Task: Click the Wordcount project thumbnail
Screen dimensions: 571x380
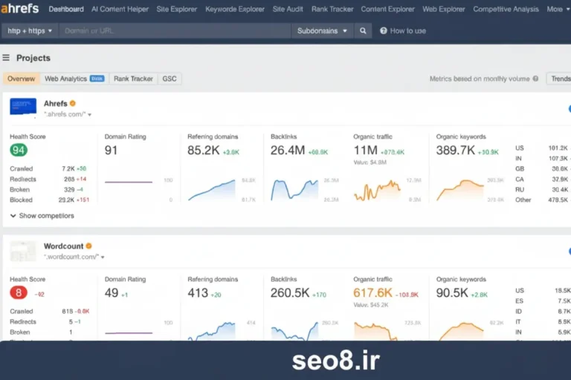Action: [x=23, y=251]
